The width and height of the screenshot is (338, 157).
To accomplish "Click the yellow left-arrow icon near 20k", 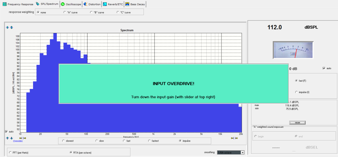I will (232, 138).
